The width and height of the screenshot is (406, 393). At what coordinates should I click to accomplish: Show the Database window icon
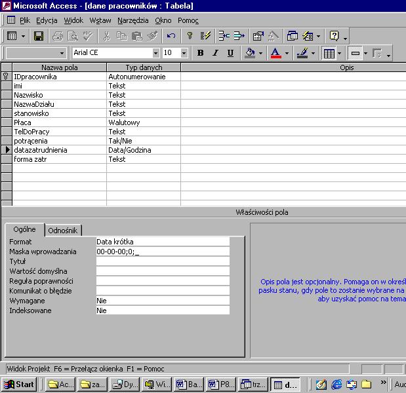pos(293,36)
